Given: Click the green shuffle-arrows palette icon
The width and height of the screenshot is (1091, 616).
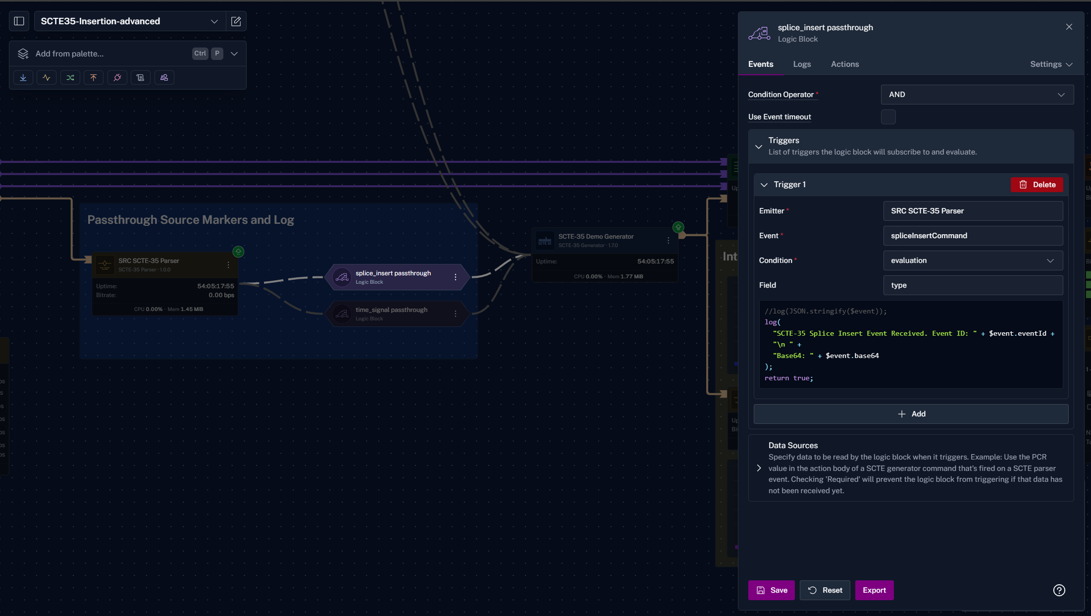Looking at the screenshot, I should (x=70, y=78).
